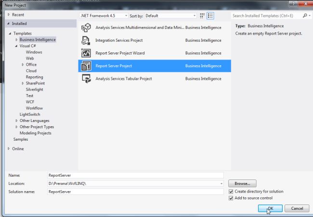Click Other Languages tree item label

click(x=34, y=121)
